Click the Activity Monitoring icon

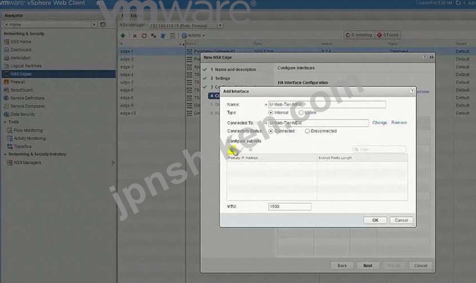10,138
